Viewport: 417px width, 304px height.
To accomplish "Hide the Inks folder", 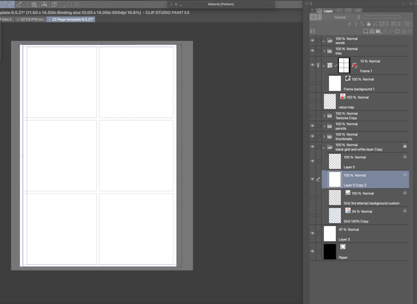I will point(312,51).
